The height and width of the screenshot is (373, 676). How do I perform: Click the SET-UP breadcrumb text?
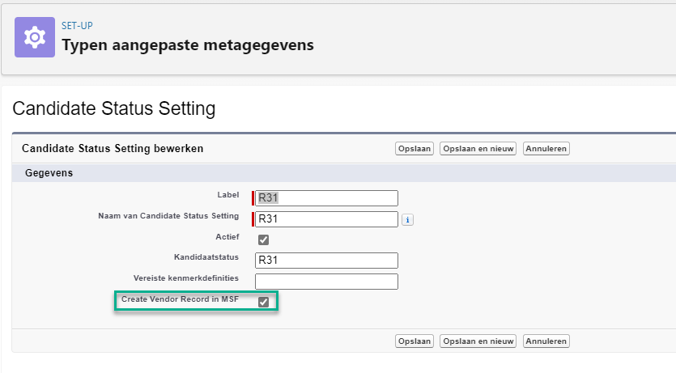click(x=77, y=26)
